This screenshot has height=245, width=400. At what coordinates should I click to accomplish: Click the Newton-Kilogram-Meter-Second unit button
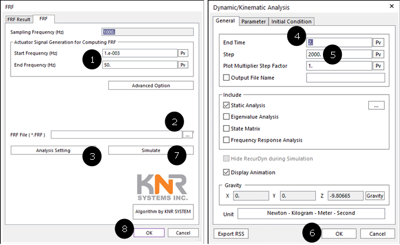(311, 213)
